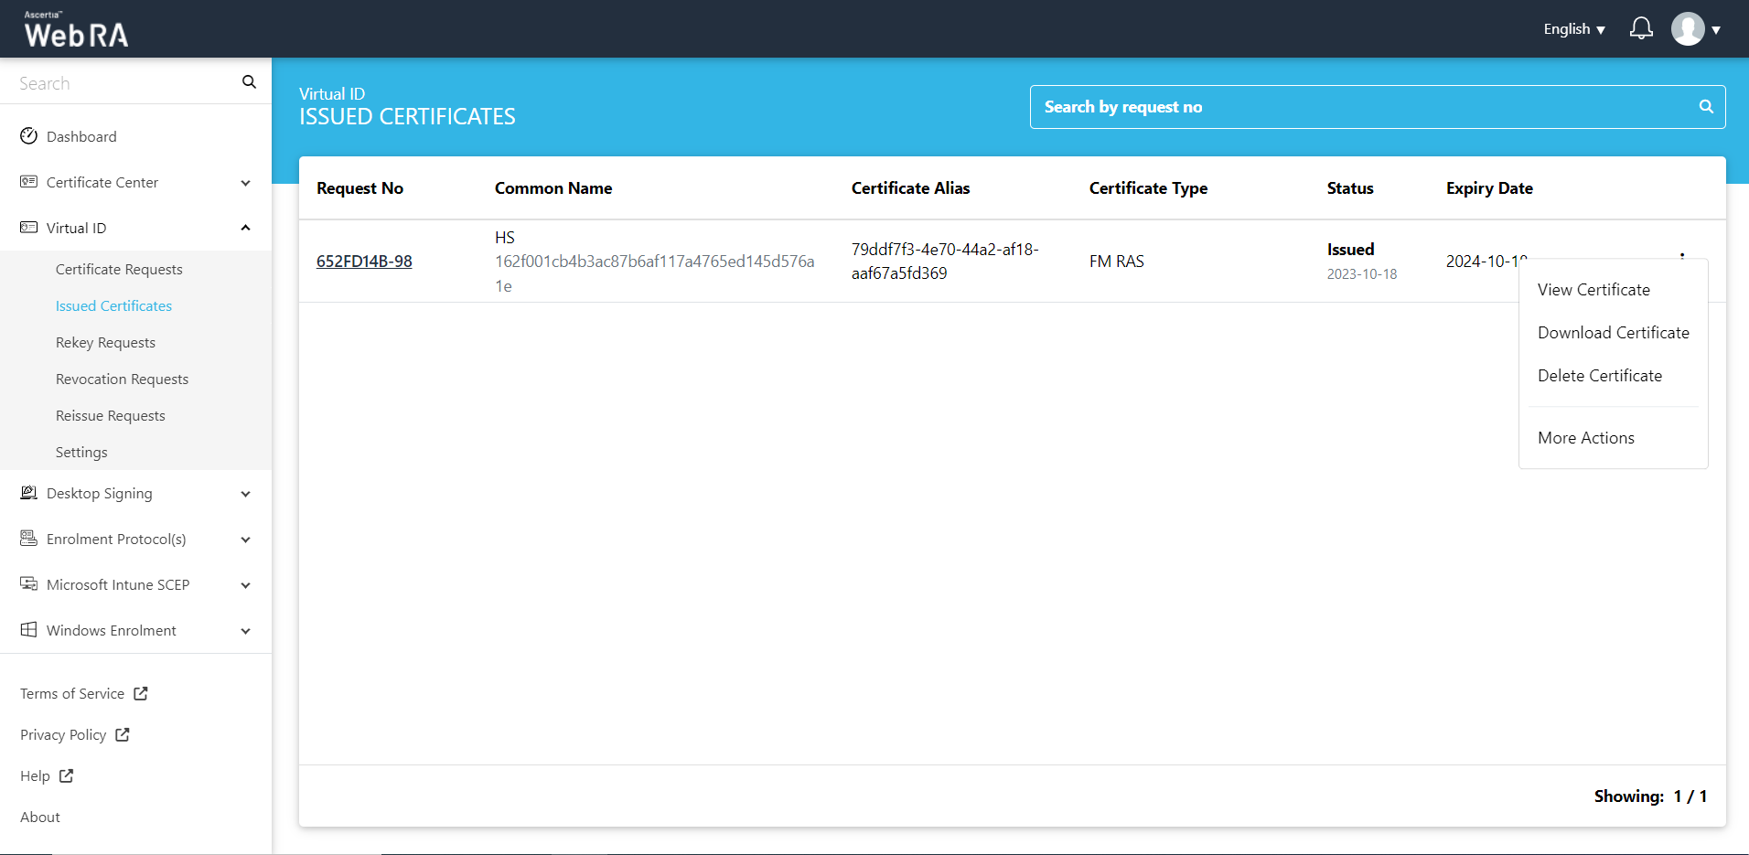This screenshot has width=1749, height=855.
Task: Open the Dashboard from the sidebar
Action: [x=81, y=137]
